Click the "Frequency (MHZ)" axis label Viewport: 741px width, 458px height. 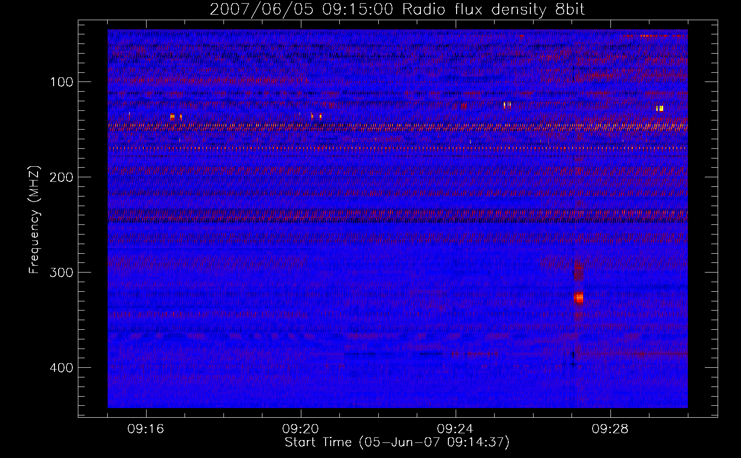click(34, 220)
